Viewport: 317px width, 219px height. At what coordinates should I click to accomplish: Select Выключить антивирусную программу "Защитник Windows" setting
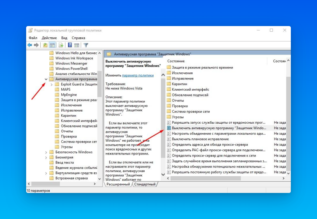[x=219, y=128]
